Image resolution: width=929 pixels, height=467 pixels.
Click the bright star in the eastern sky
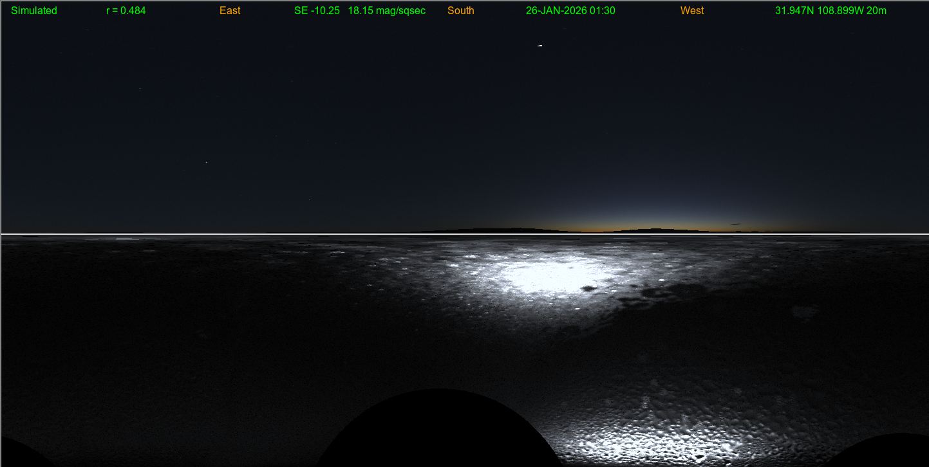point(206,162)
